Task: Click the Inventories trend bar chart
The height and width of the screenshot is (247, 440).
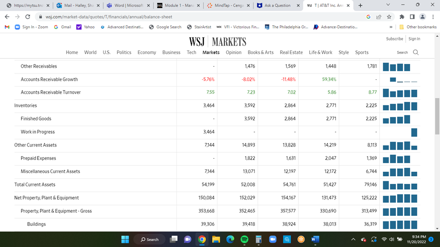Action: pos(400,106)
